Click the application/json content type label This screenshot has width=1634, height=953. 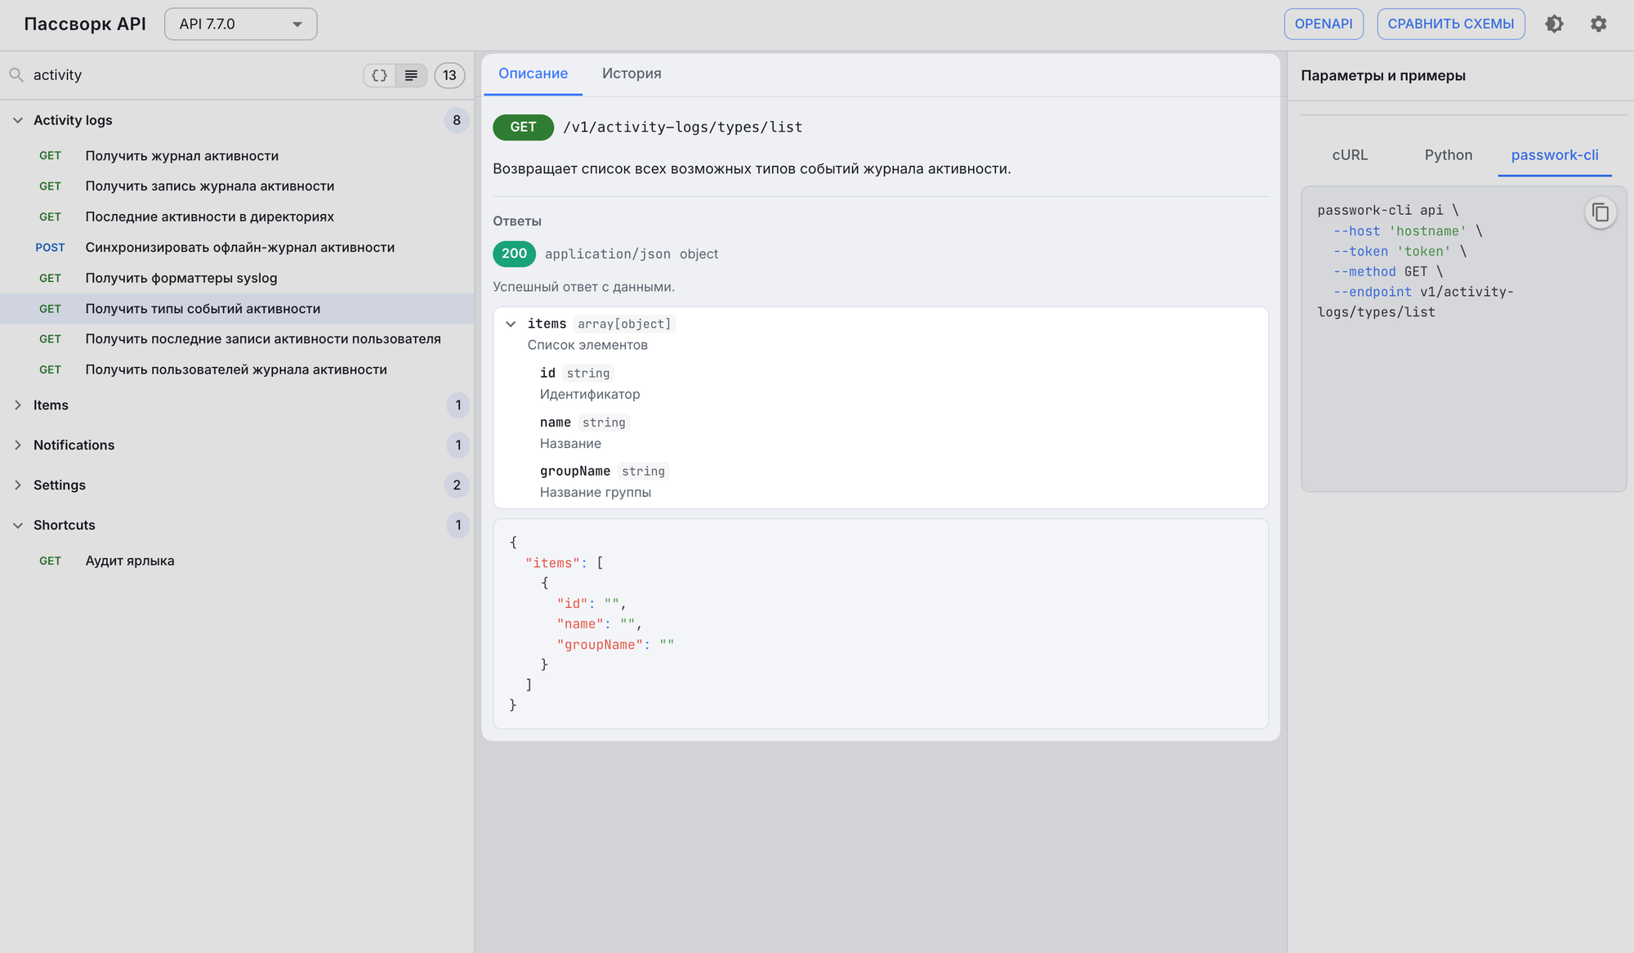point(608,254)
